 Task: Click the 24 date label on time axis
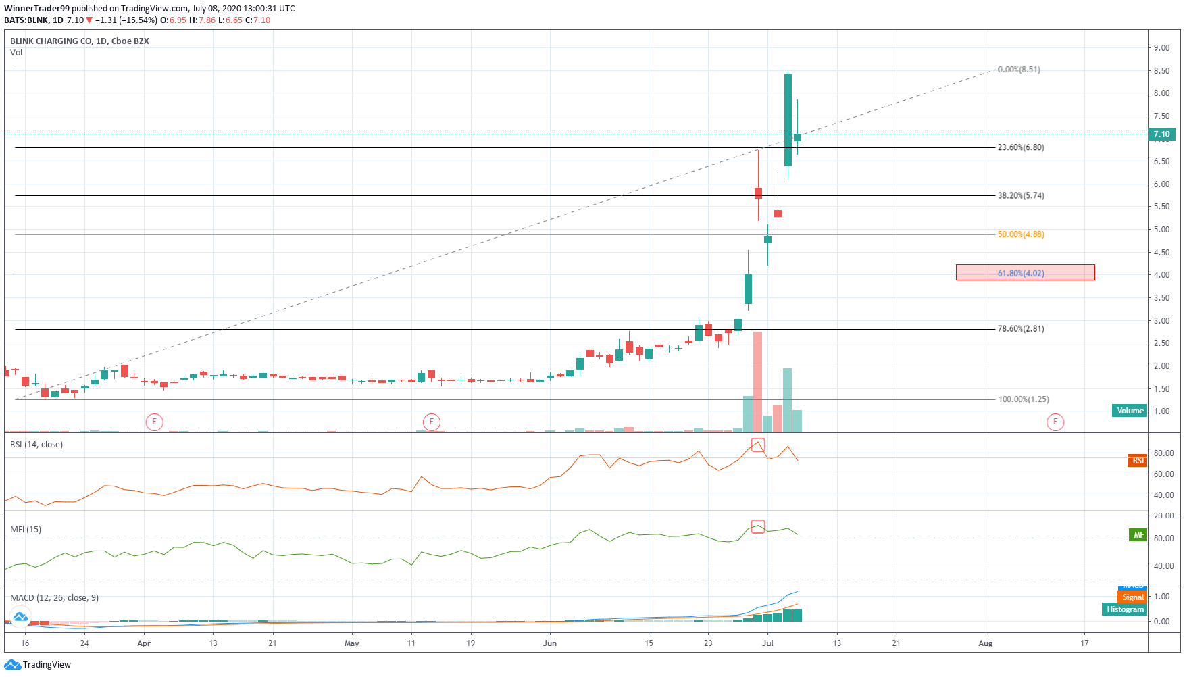(84, 643)
